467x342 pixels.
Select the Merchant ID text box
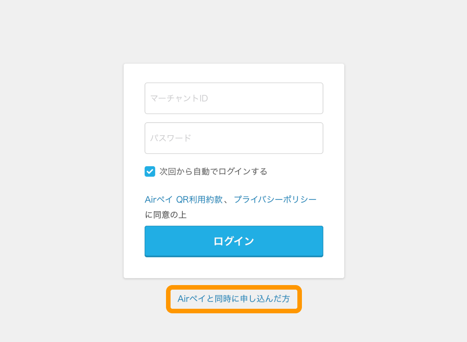[233, 98]
